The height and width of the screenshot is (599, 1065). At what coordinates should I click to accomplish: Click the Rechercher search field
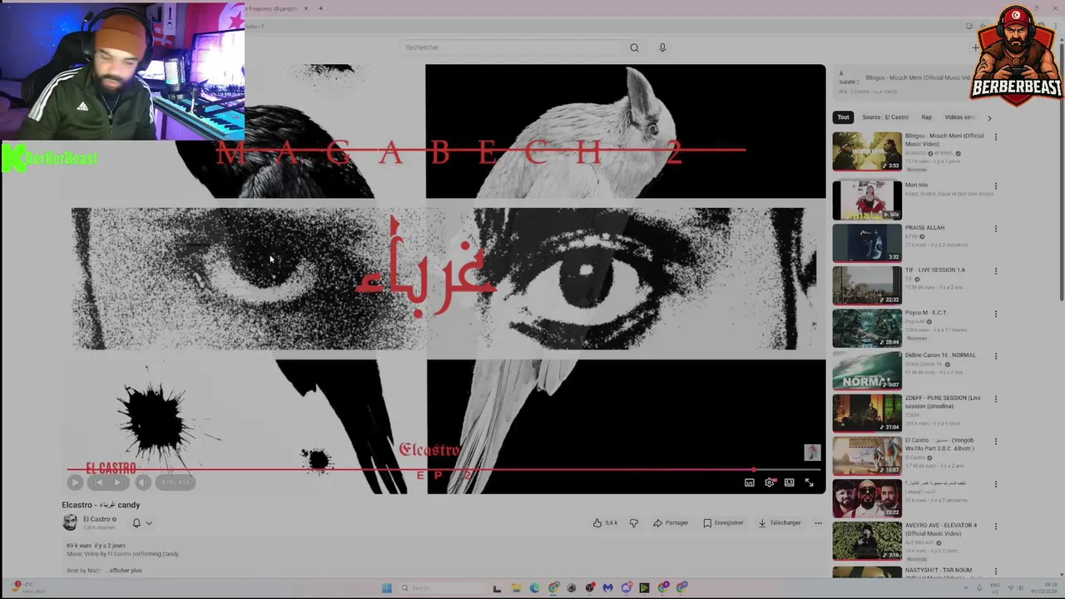pyautogui.click(x=510, y=47)
